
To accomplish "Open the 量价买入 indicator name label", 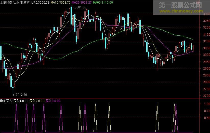I will click(6, 101).
